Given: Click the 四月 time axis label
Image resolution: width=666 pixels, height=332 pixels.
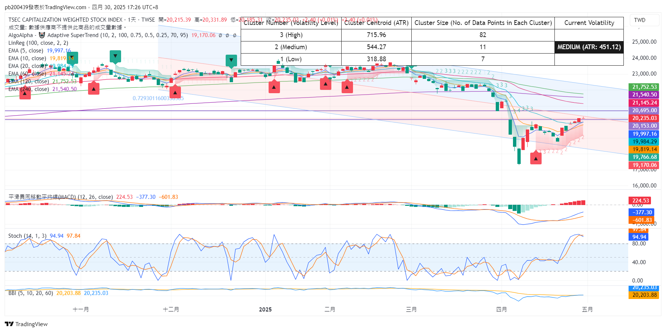Looking at the screenshot, I should coord(502,310).
